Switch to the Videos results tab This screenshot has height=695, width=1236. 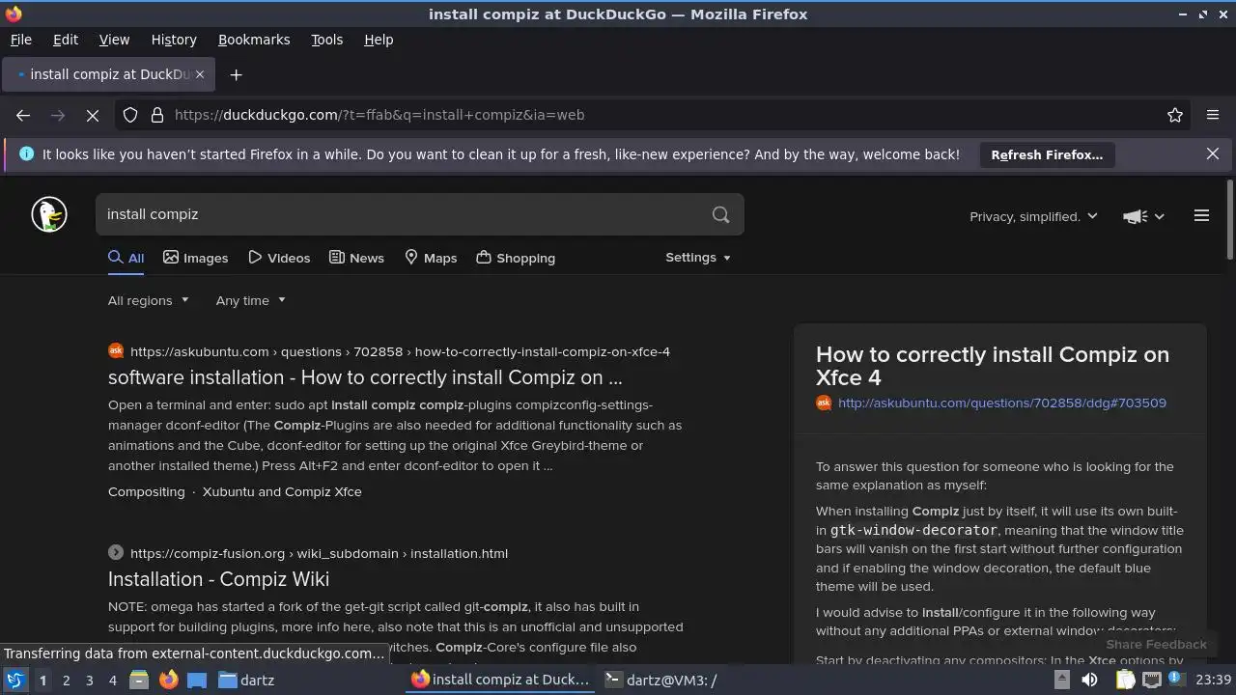279,258
